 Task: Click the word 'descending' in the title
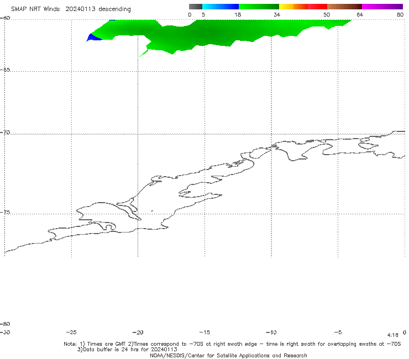coord(114,9)
